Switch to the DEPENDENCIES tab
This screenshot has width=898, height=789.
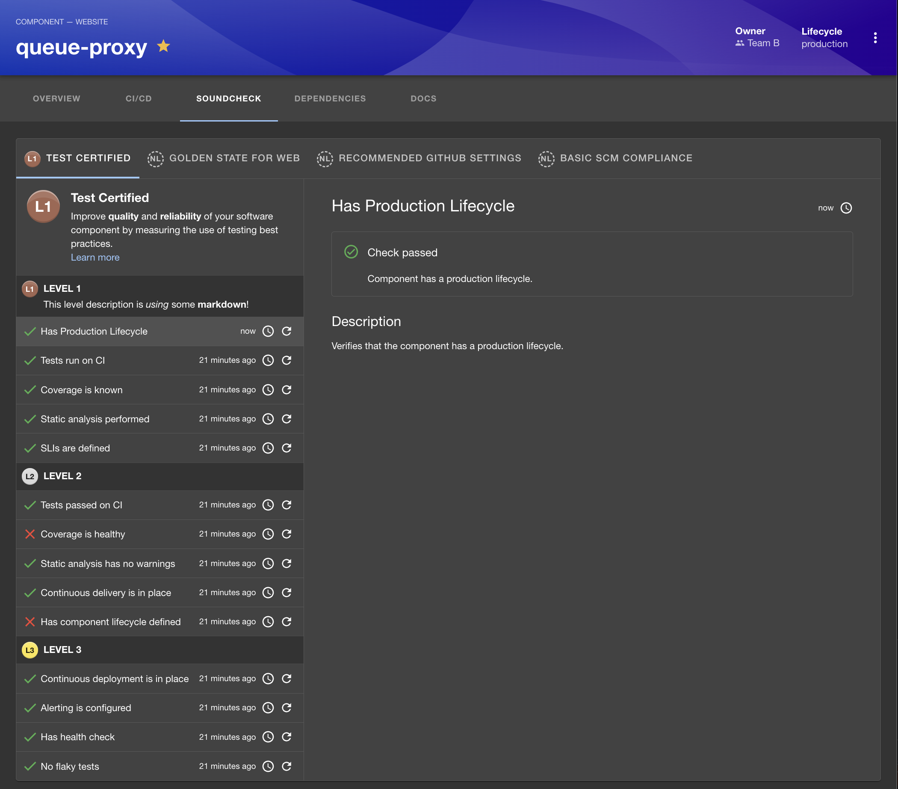click(330, 98)
